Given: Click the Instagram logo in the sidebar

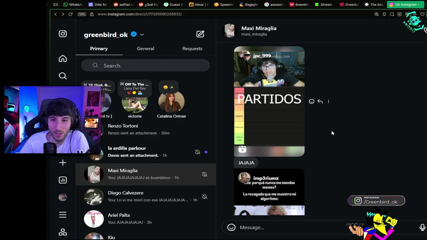Looking at the screenshot, I should tap(63, 34).
